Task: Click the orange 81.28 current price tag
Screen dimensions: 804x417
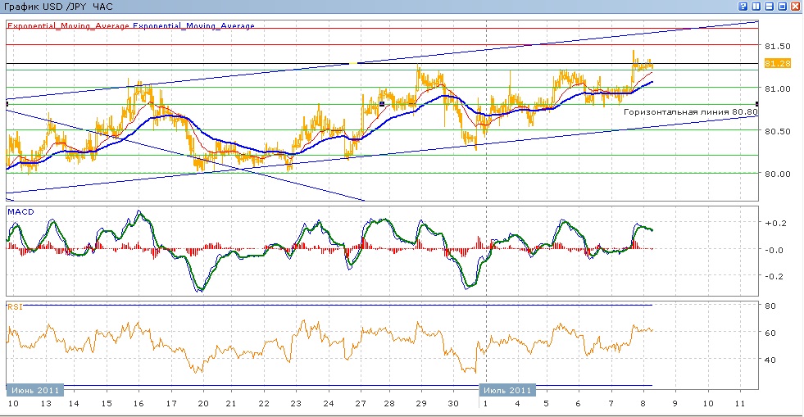Action: pos(776,63)
